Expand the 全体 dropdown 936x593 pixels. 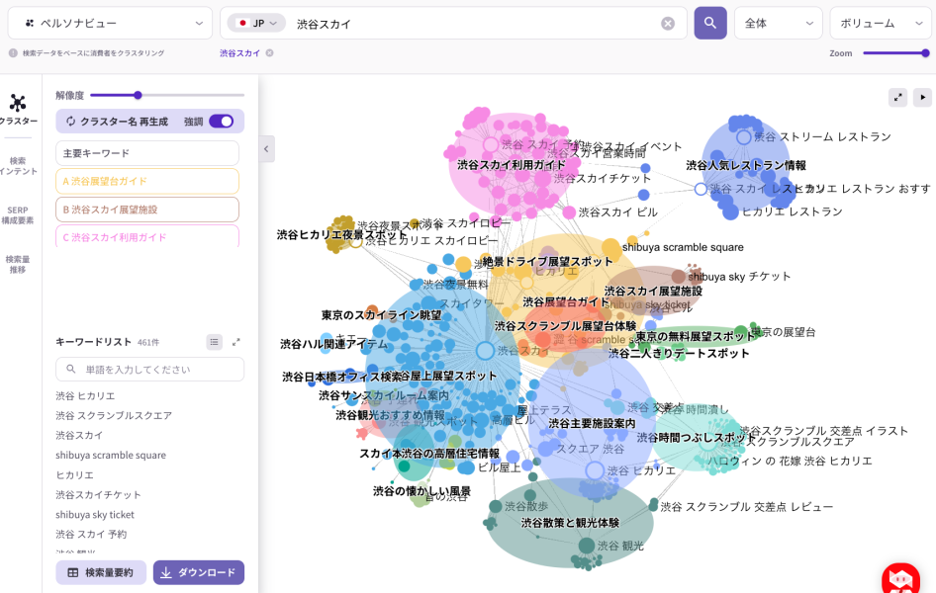tap(778, 23)
